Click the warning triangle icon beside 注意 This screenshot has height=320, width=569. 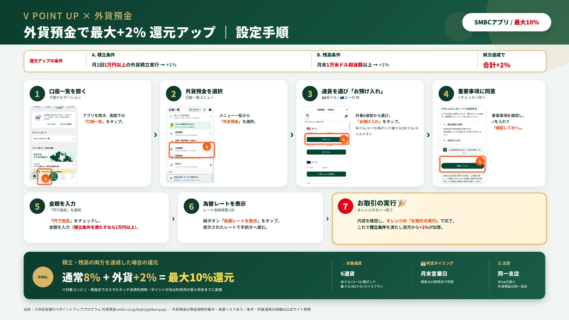point(500,263)
